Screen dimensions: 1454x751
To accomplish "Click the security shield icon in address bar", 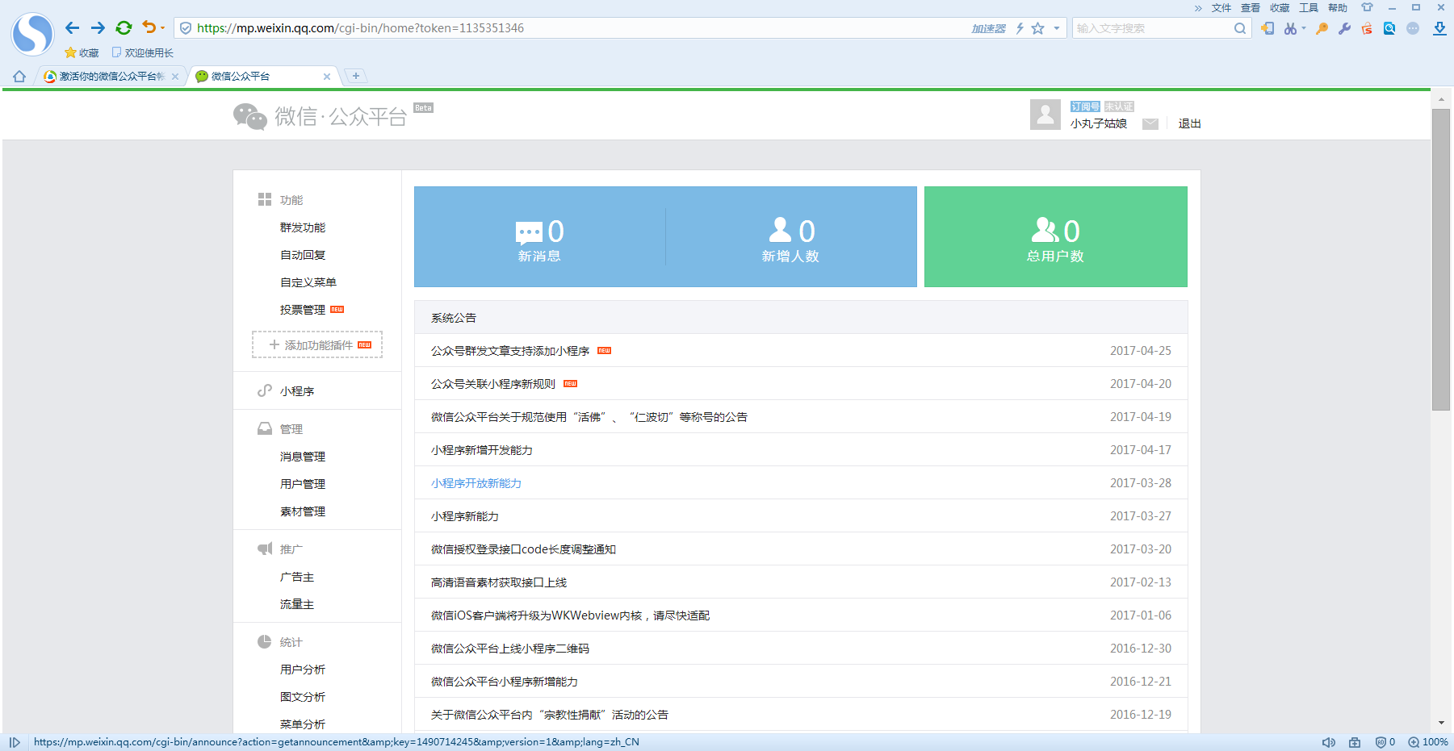I will coord(186,28).
